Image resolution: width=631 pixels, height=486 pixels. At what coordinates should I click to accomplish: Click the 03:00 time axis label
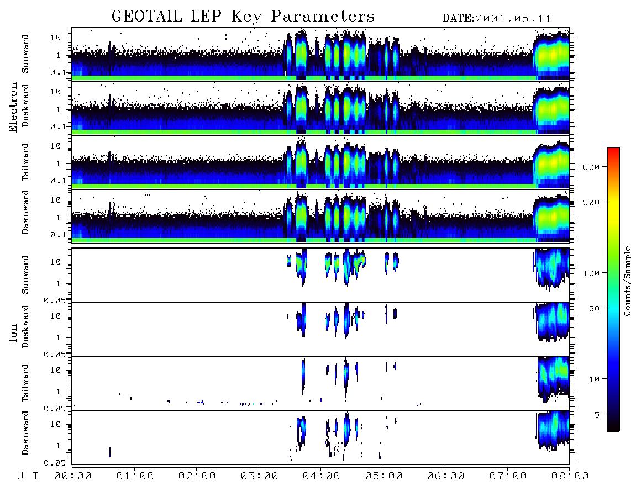[259, 477]
